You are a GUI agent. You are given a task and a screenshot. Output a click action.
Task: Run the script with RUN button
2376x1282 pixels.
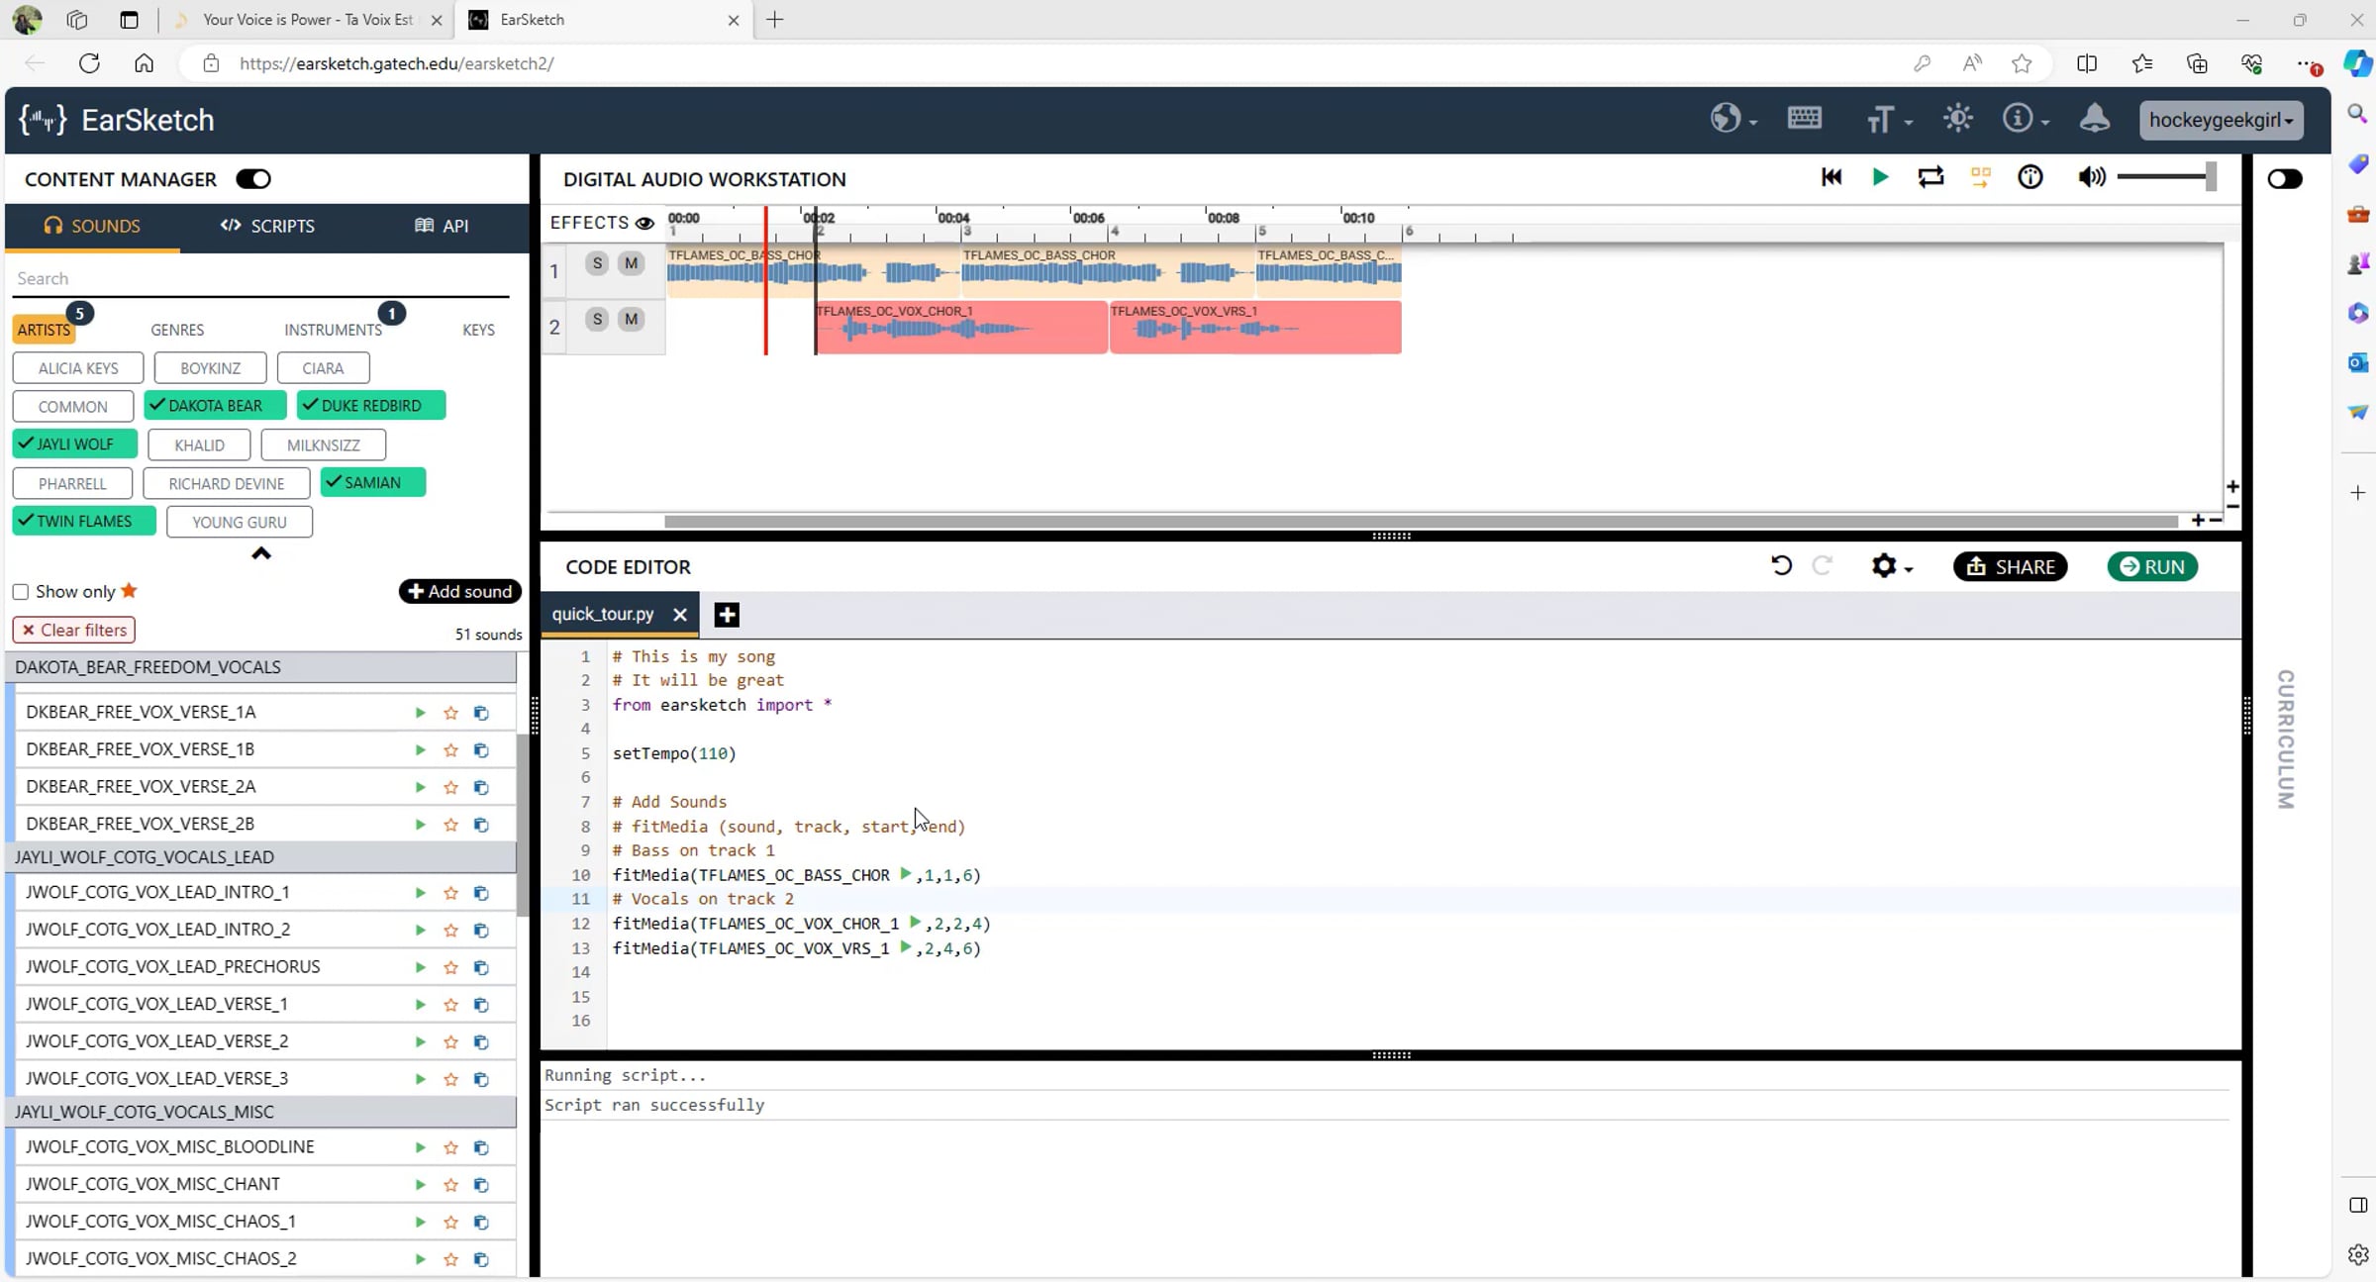[2151, 566]
